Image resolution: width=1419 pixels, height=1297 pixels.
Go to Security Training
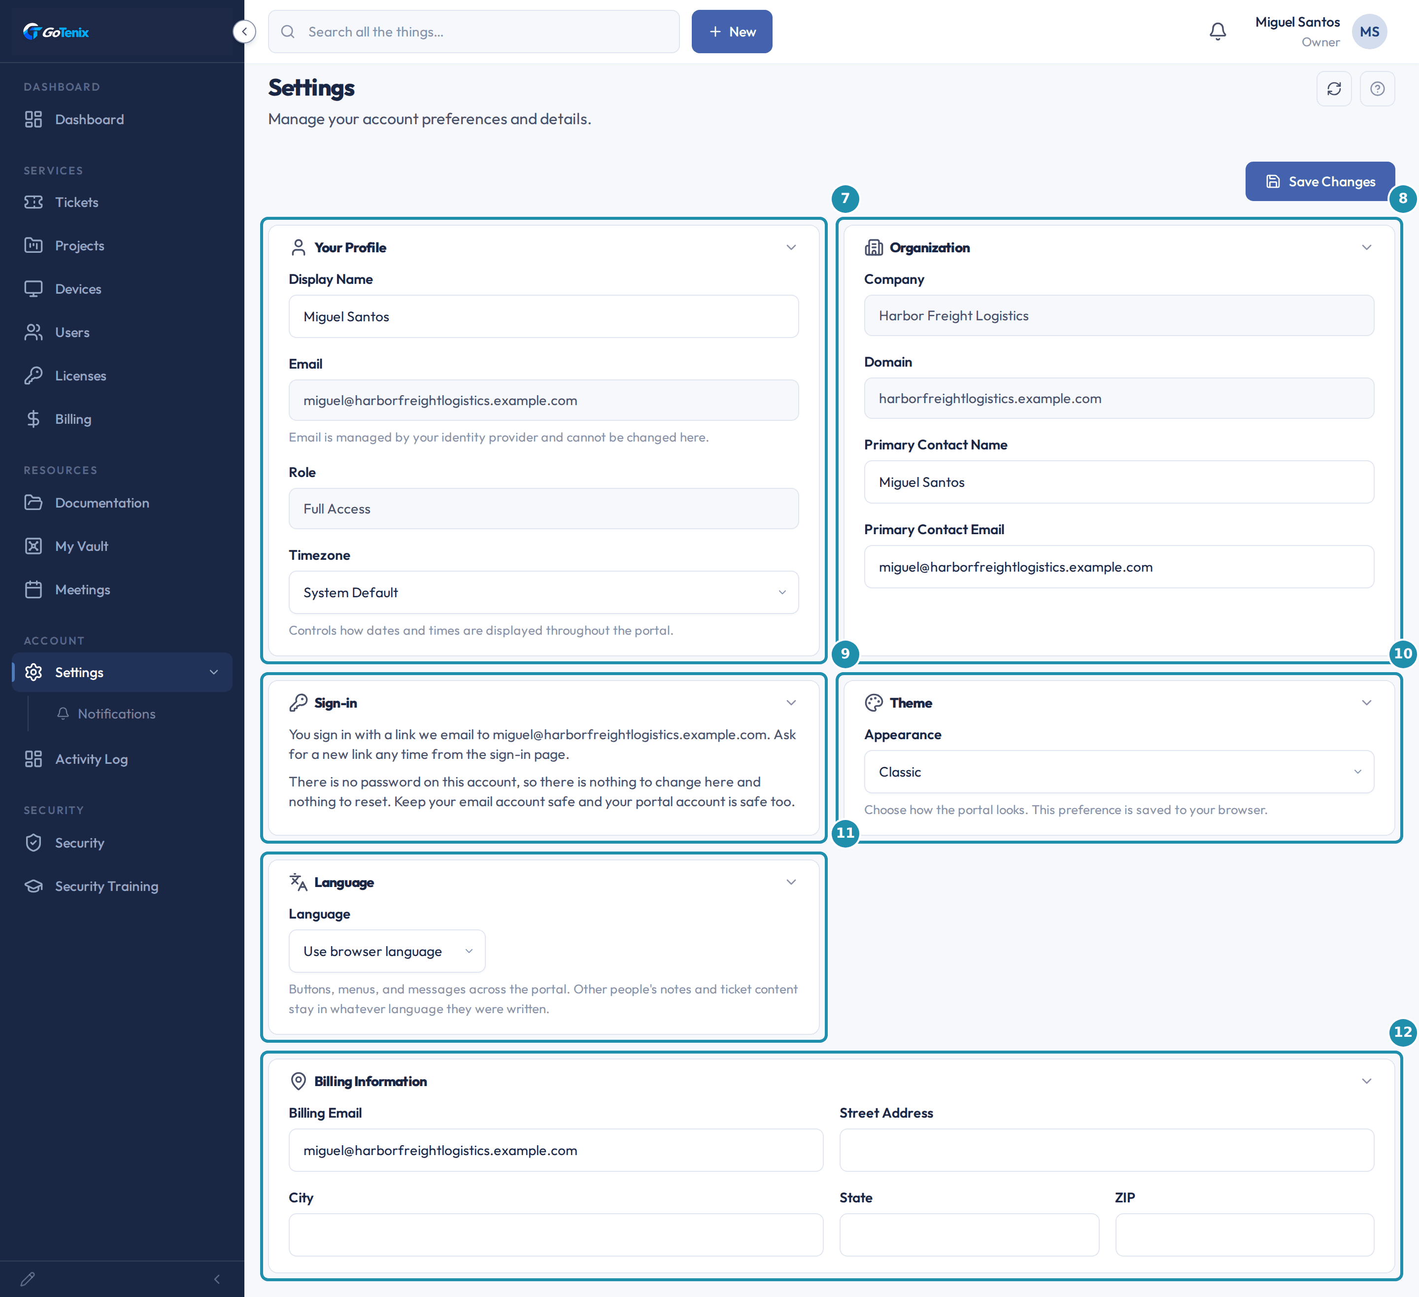point(122,887)
